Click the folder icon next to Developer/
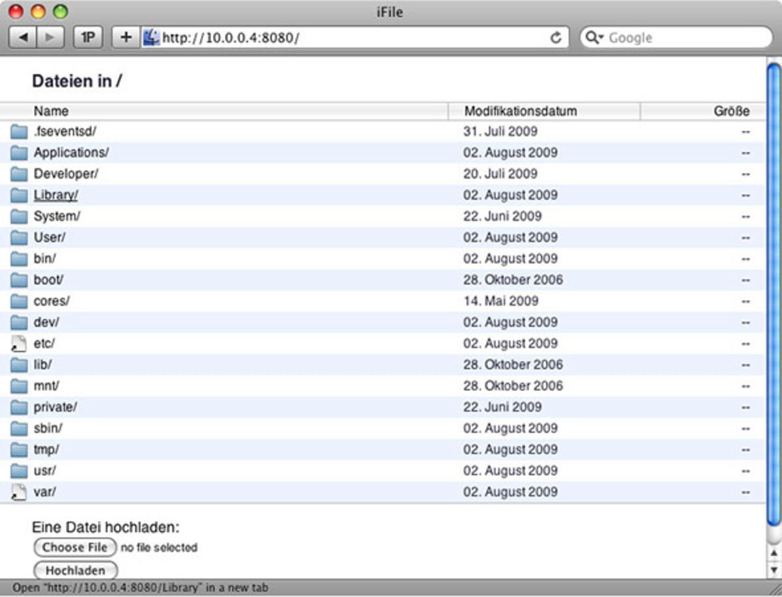This screenshot has width=782, height=597. pyautogui.click(x=18, y=173)
